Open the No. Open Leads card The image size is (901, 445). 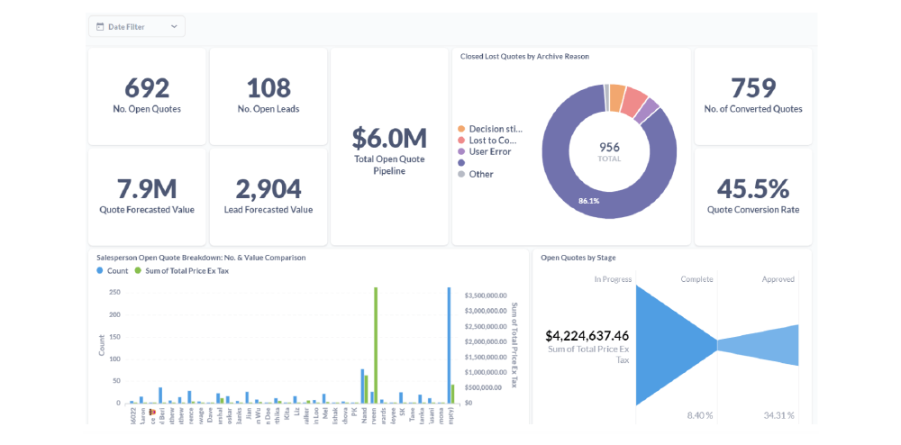coord(268,95)
